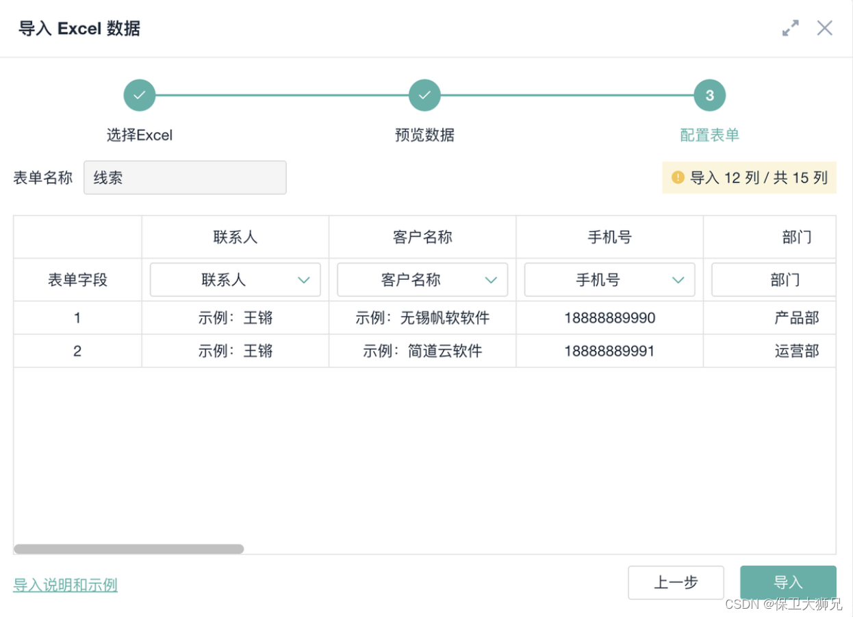Screen dimensions: 853x617
Task: Click the 导入 12 列 / 共 15 列 notice
Action: click(x=750, y=178)
